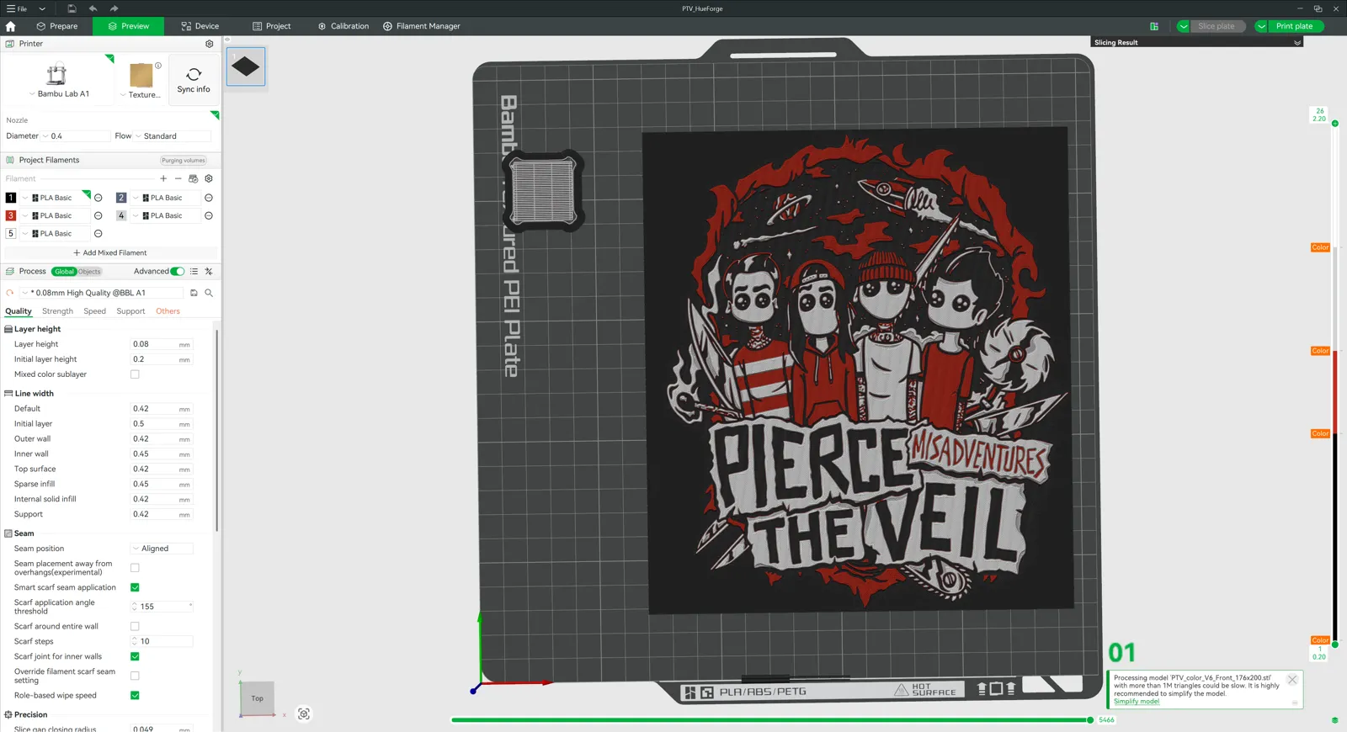Search process settings with the magnifier icon
Image resolution: width=1347 pixels, height=732 pixels.
(x=209, y=293)
